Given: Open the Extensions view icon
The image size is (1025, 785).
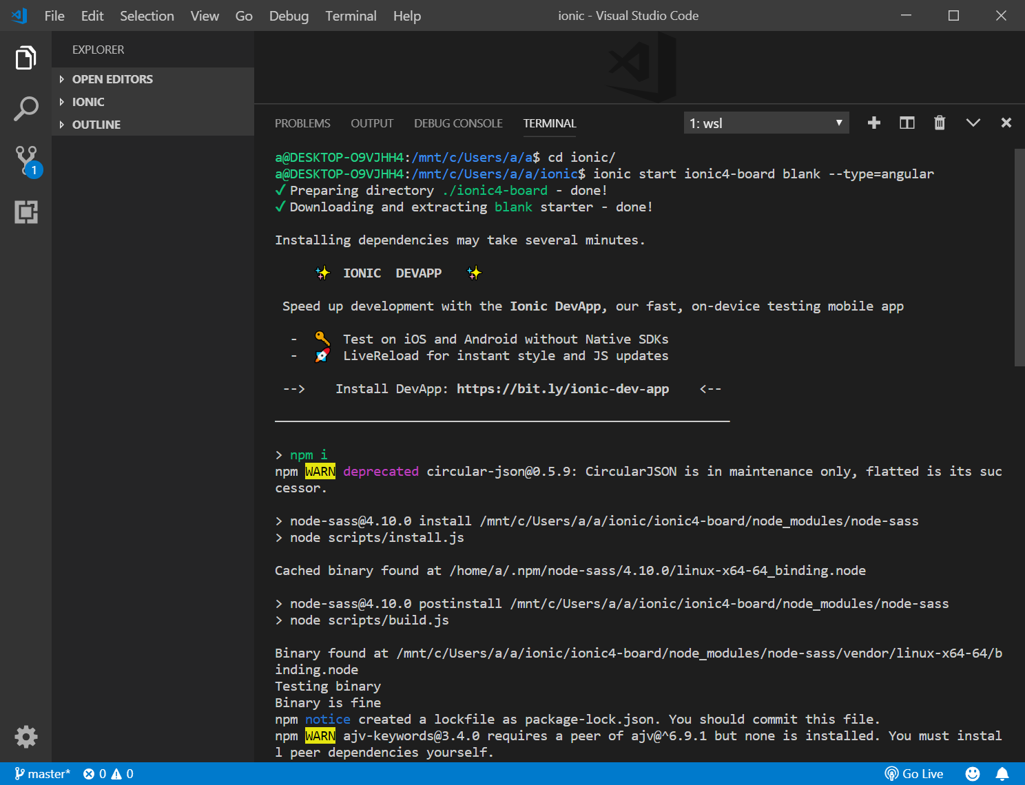Looking at the screenshot, I should pyautogui.click(x=25, y=212).
